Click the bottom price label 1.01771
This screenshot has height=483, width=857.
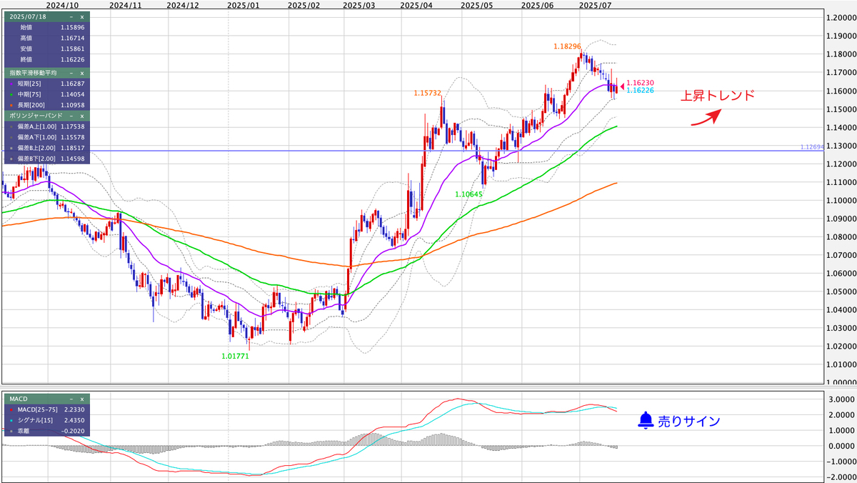pyautogui.click(x=235, y=355)
